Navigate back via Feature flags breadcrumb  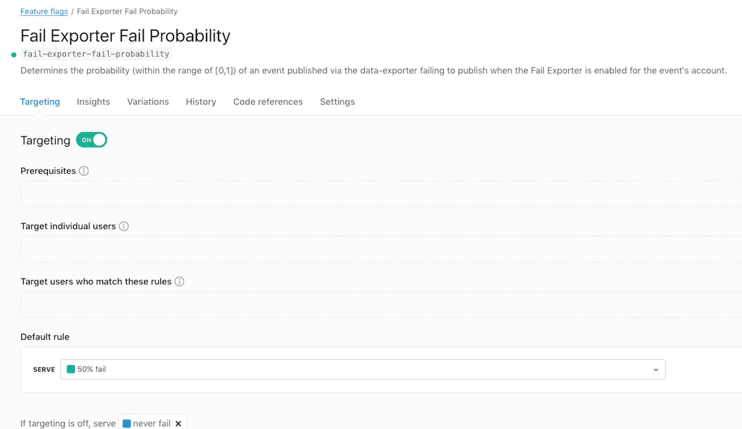(44, 11)
